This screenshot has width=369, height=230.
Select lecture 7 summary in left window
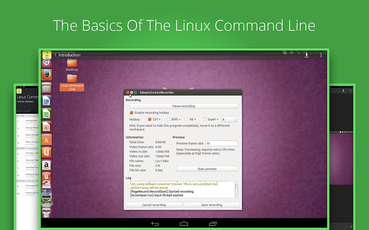point(27,168)
